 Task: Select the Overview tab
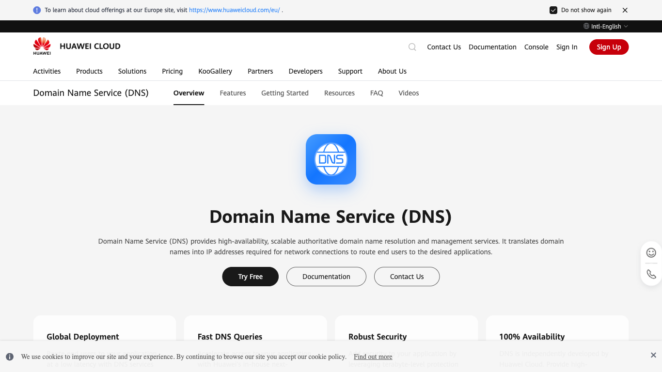(x=189, y=93)
